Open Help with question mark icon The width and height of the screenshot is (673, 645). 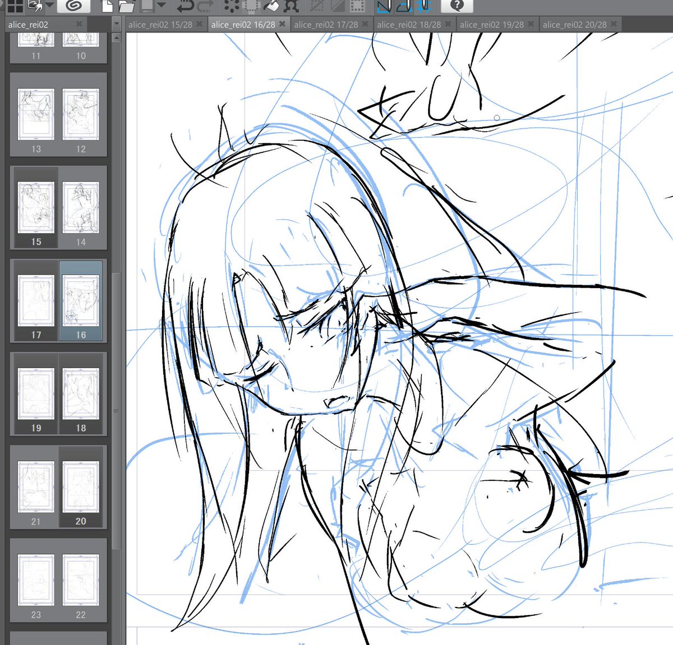[457, 6]
